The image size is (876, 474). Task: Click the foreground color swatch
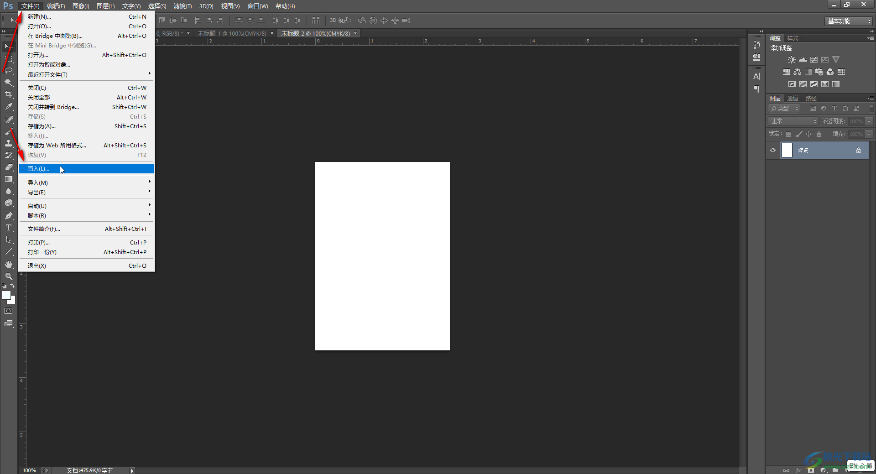(6, 295)
